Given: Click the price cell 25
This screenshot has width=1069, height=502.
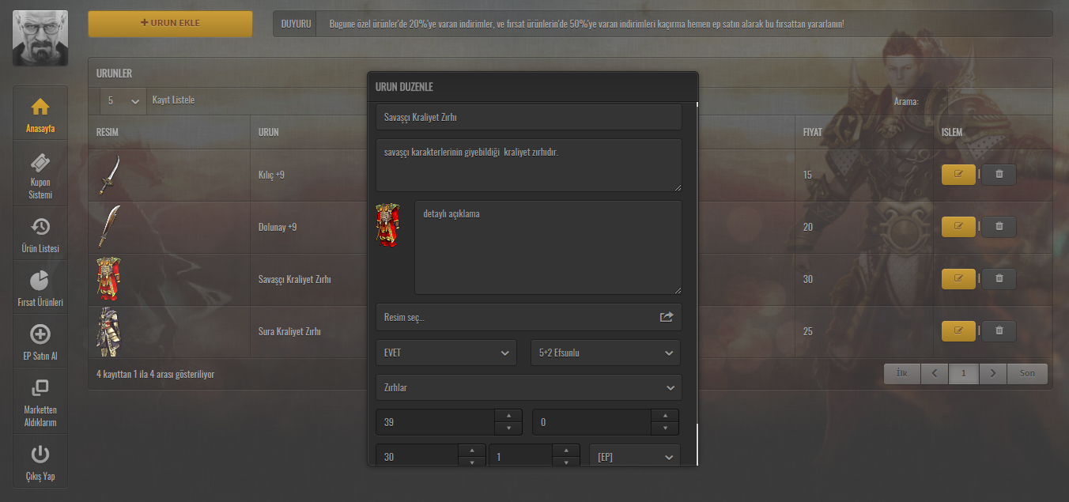Looking at the screenshot, I should 807,331.
